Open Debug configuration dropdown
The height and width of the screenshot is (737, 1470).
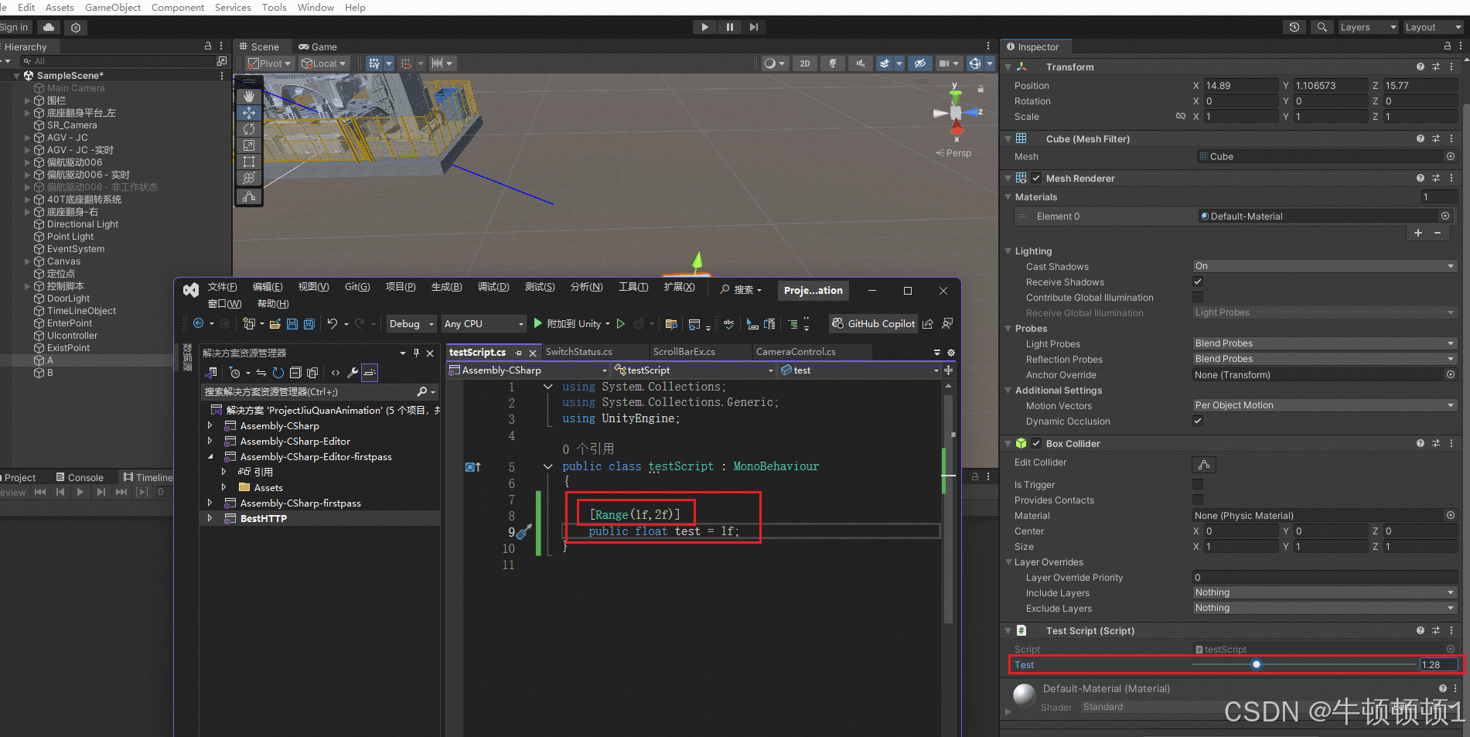411,324
